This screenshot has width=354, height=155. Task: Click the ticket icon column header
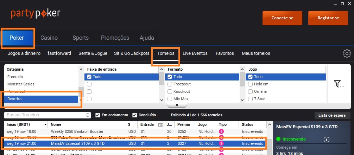click(x=160, y=125)
